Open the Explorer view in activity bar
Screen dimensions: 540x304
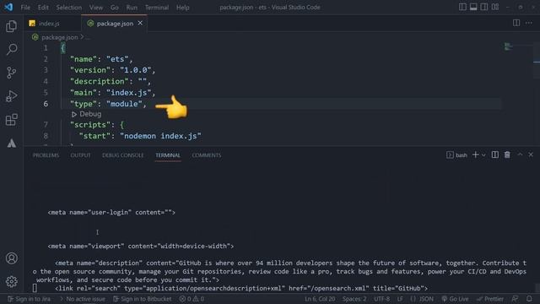click(11, 26)
